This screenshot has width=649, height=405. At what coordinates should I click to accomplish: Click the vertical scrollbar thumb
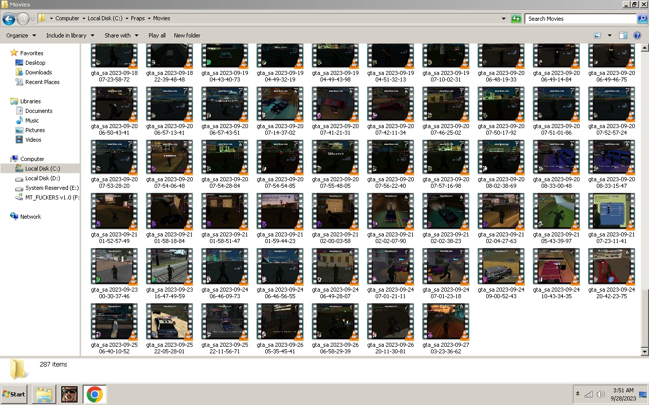point(644,318)
